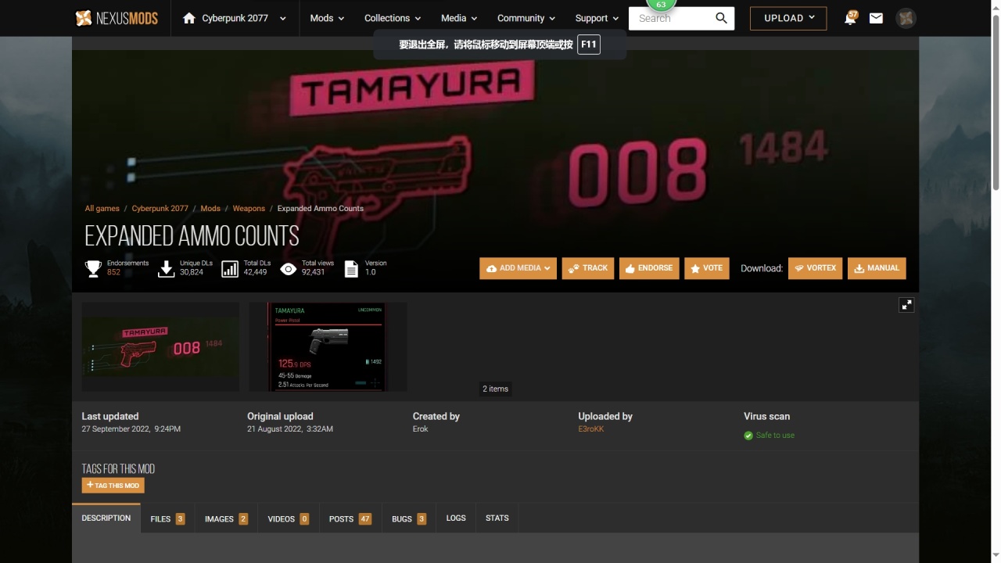1001x563 pixels.
Task: Open the Support menu
Action: [597, 18]
